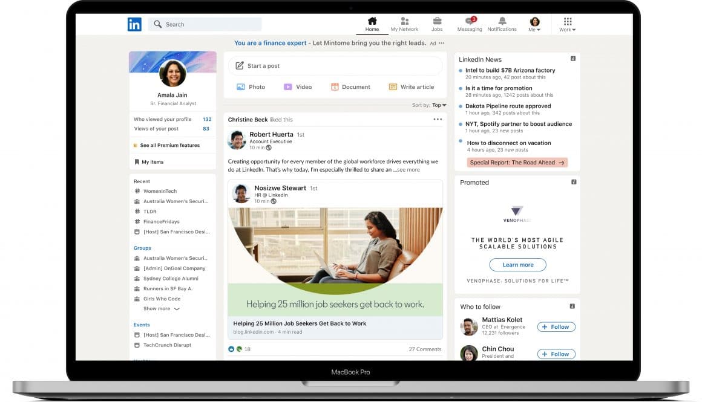Image resolution: width=702 pixels, height=402 pixels.
Task: Select the Document upload icon
Action: 335,86
